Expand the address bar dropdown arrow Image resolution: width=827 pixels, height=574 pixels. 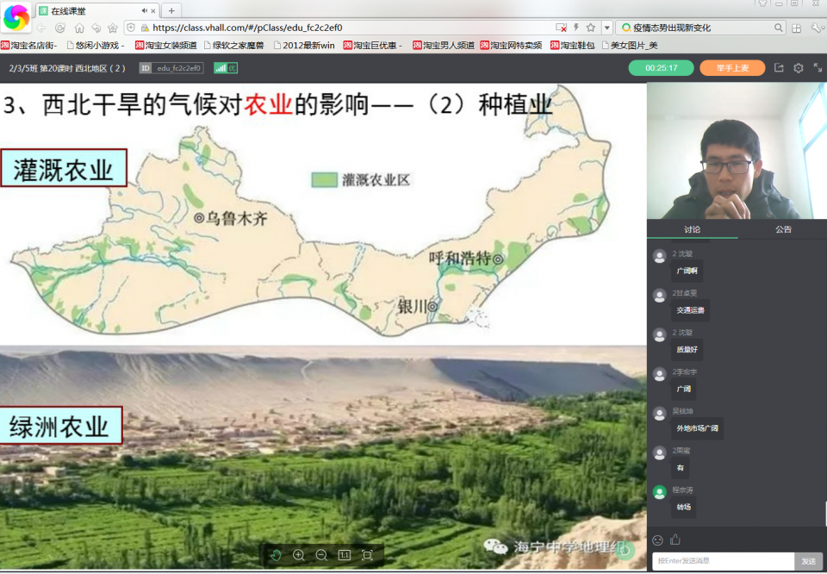[607, 28]
